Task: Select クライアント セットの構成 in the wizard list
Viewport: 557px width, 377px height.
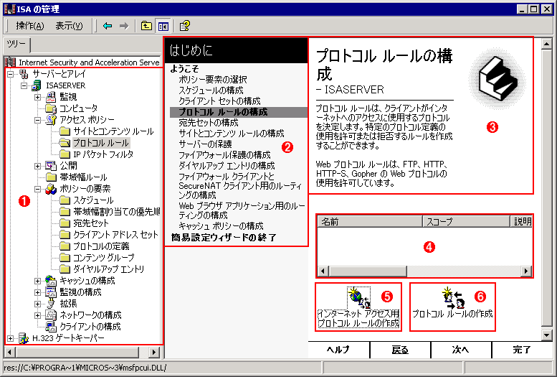Action: tap(219, 101)
